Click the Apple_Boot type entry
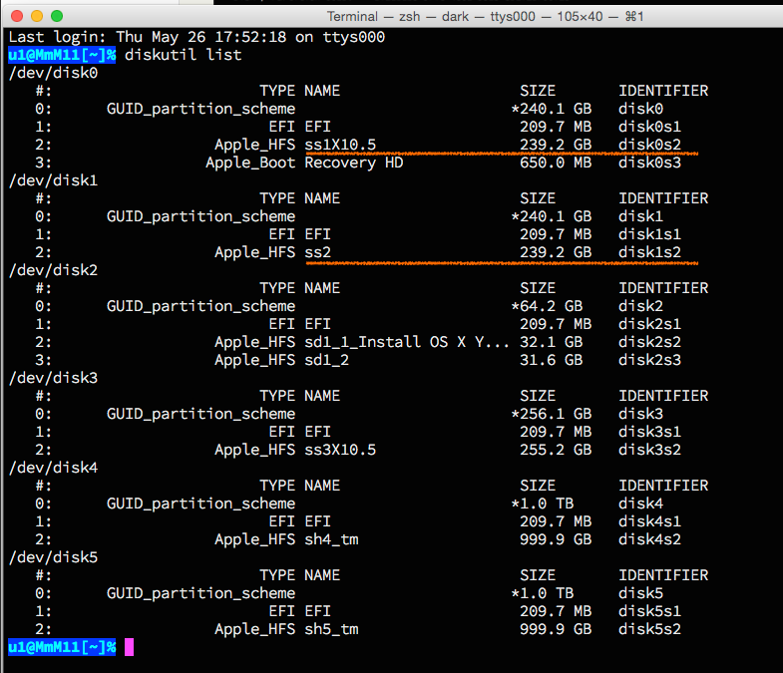The width and height of the screenshot is (783, 673). (x=250, y=163)
